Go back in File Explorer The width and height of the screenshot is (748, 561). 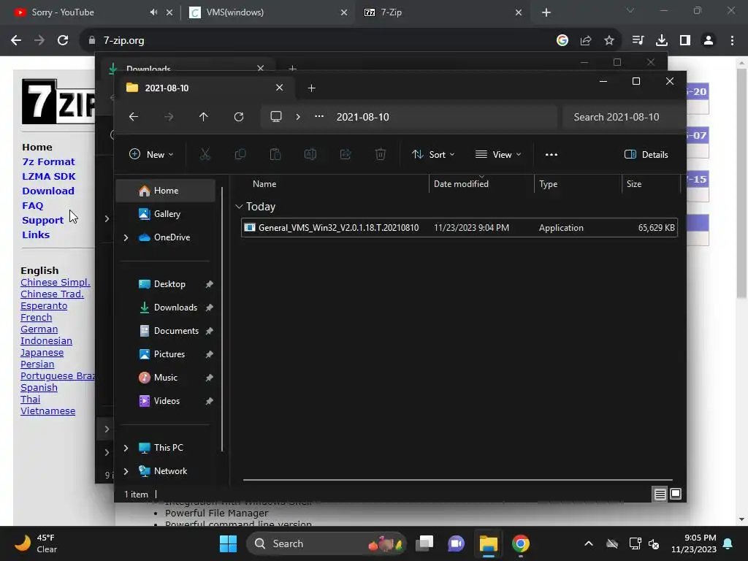click(134, 117)
